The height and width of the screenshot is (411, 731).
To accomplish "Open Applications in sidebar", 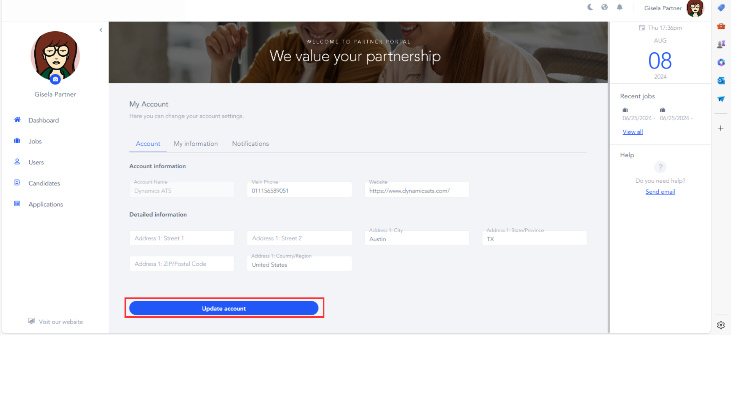I will click(46, 204).
